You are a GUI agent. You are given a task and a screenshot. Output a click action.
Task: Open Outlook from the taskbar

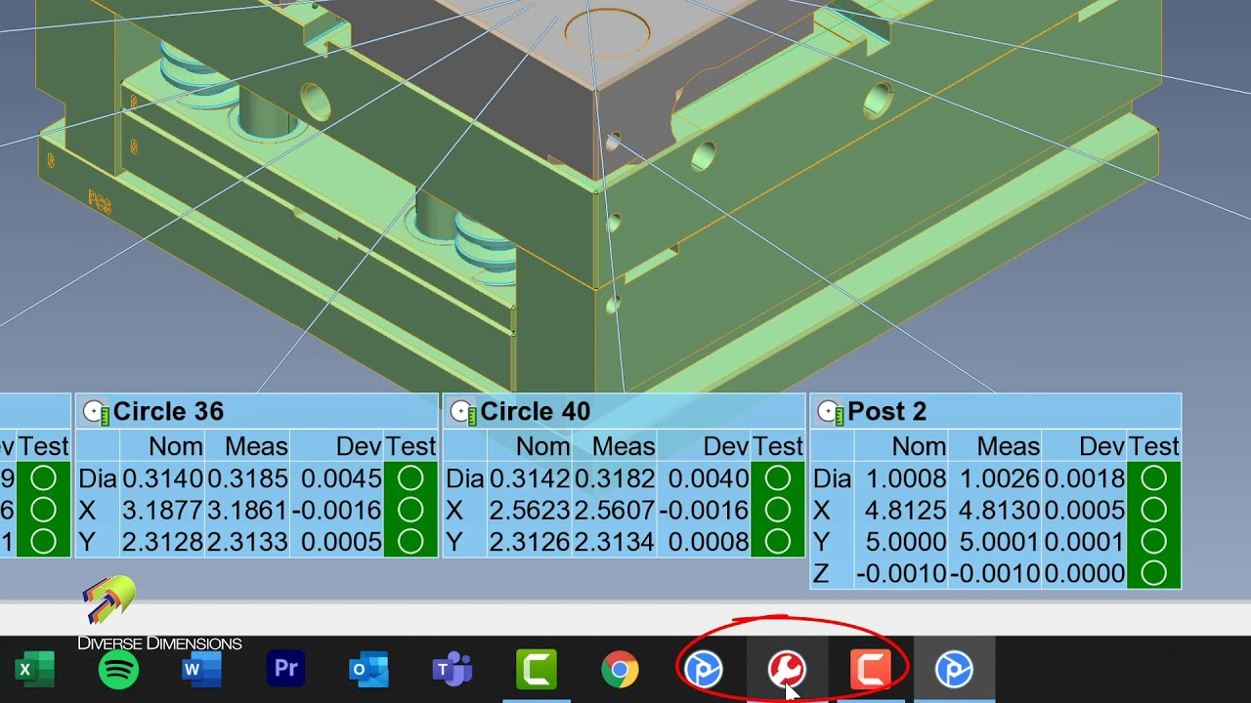pos(368,670)
